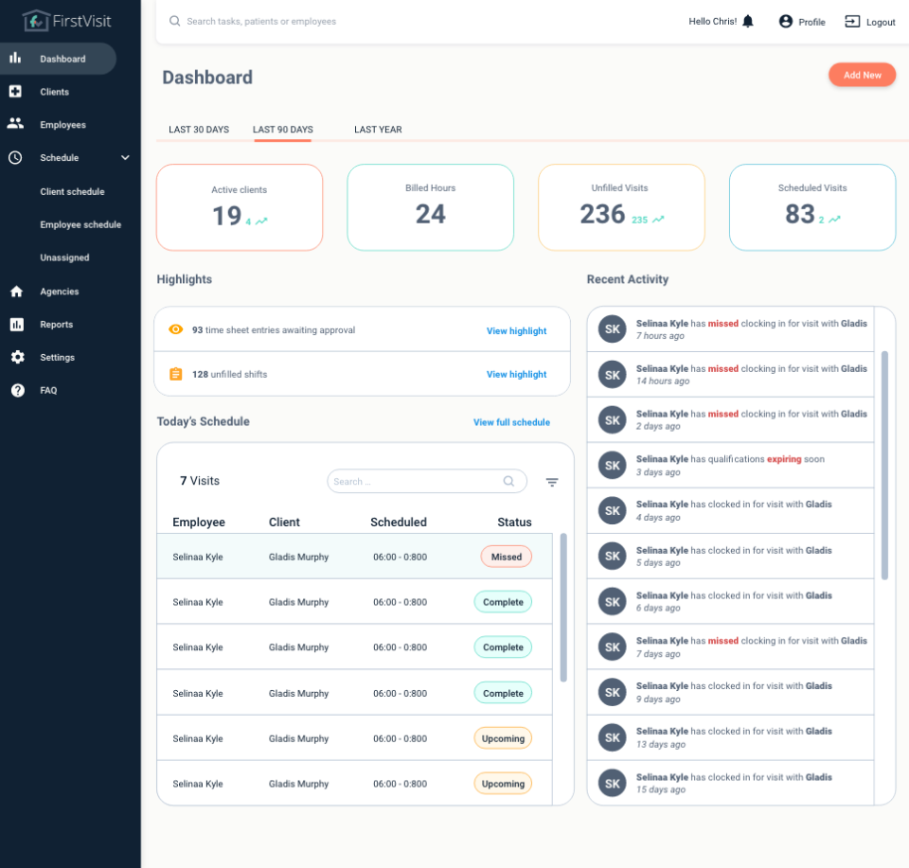Open notifications with the bell icon

pos(748,21)
